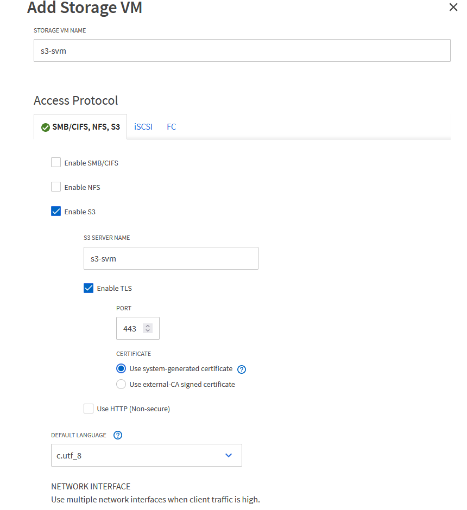Select Use system-generated certificate radio

[x=121, y=369]
